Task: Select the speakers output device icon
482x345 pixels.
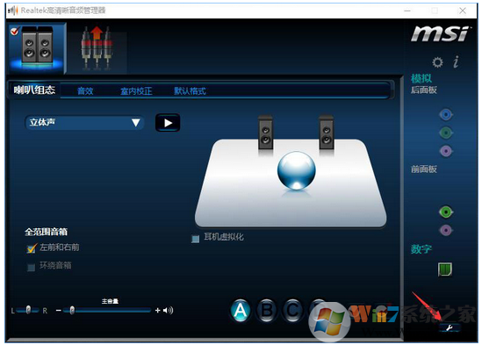Action: pos(37,47)
